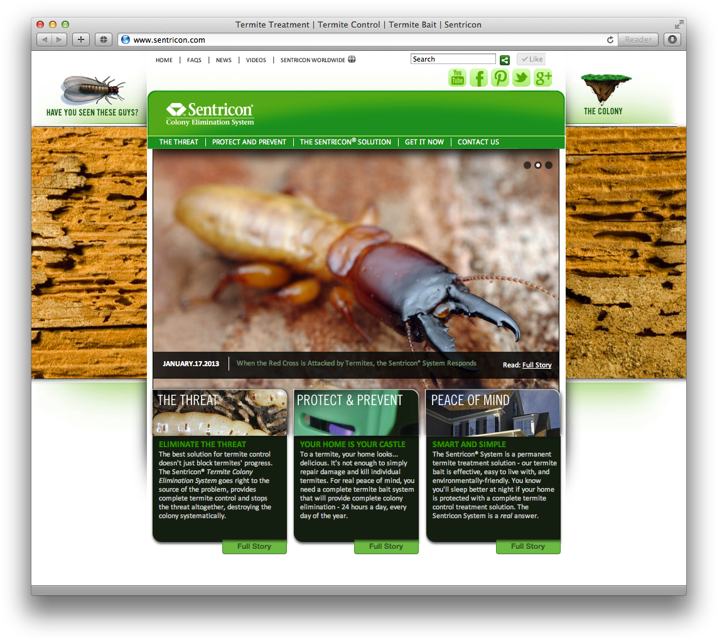Screen dimensions: 717x640
Task: Toggle the Facebook Like button
Action: pos(531,59)
